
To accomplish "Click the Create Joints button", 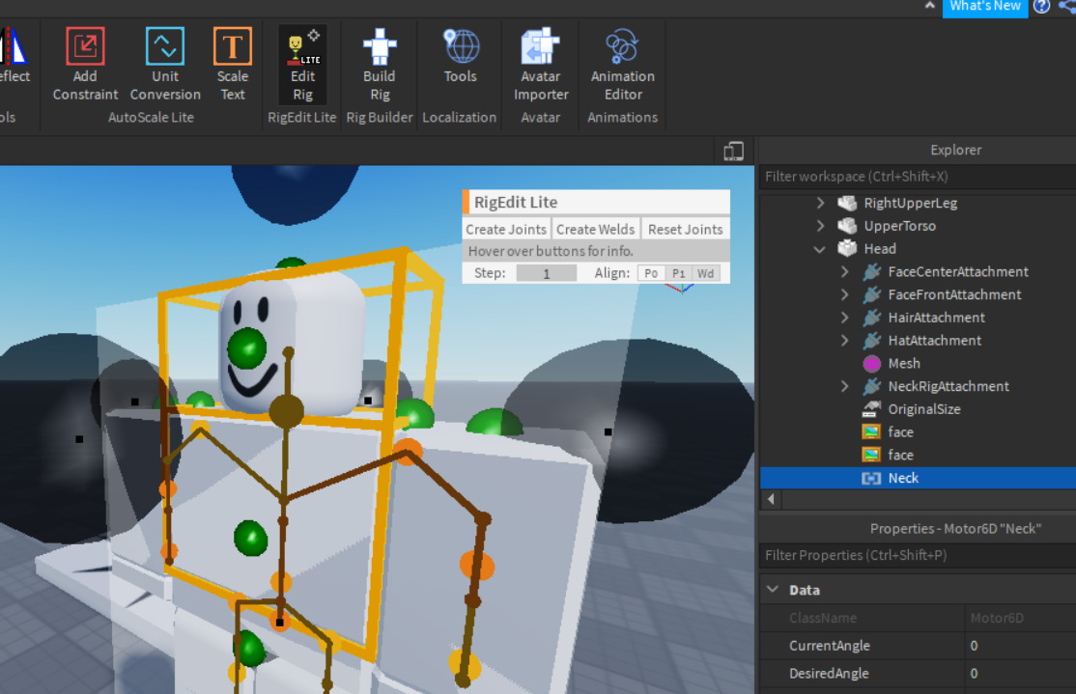I will pyautogui.click(x=506, y=229).
